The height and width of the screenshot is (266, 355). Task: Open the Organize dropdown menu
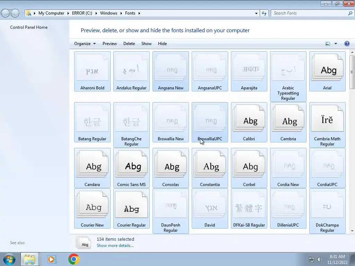(x=85, y=44)
